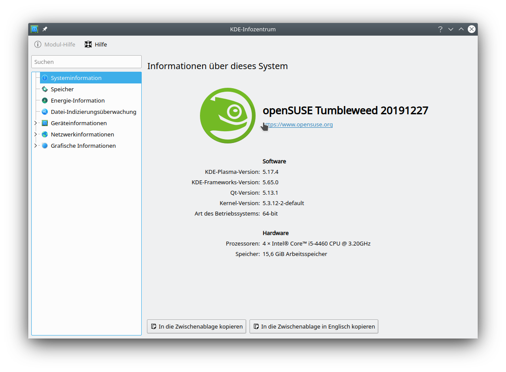Click the Qt-Version value 5.13.1
This screenshot has width=506, height=372.
pos(270,193)
